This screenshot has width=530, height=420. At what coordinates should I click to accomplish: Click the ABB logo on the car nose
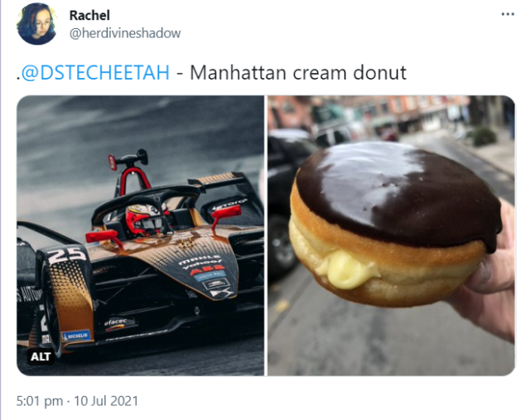(202, 271)
